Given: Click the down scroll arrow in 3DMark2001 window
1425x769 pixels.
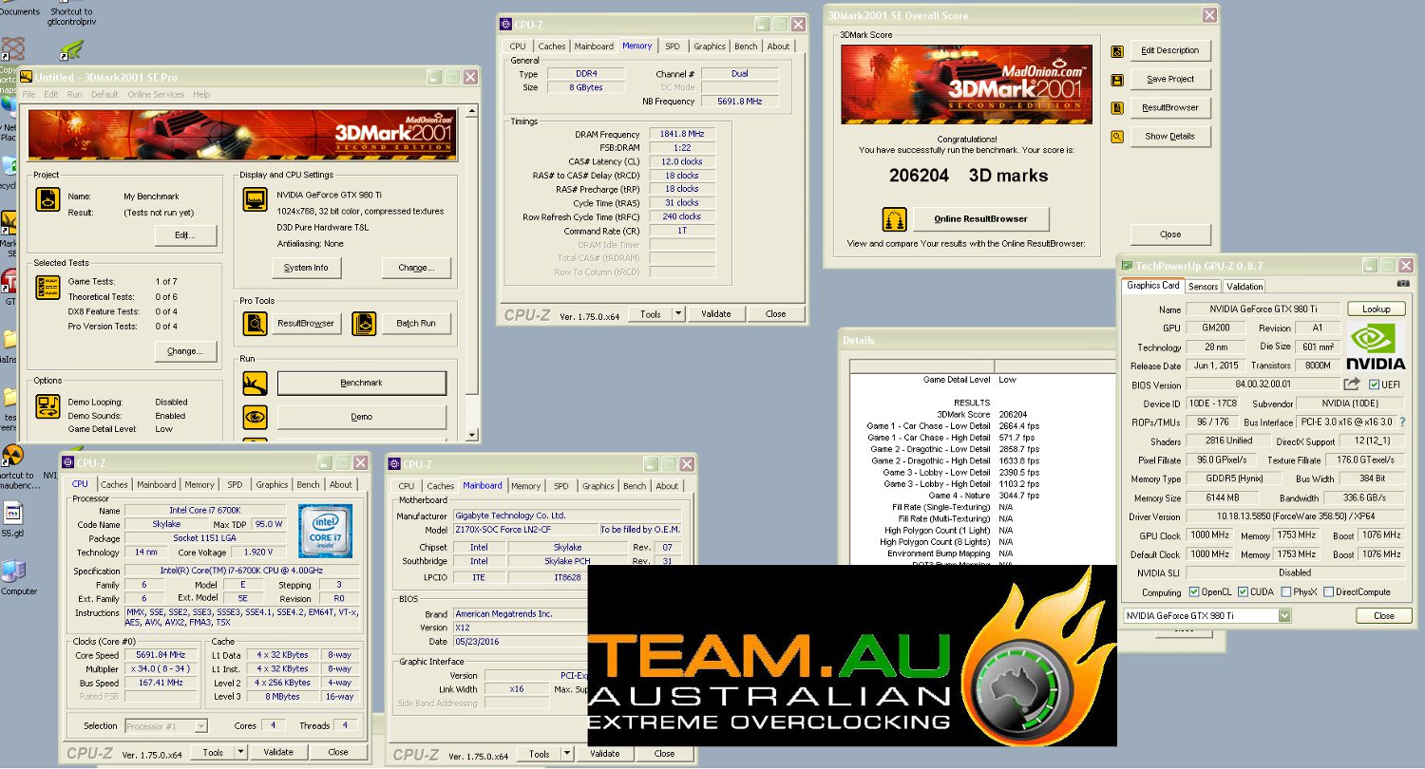Looking at the screenshot, I should pyautogui.click(x=473, y=435).
